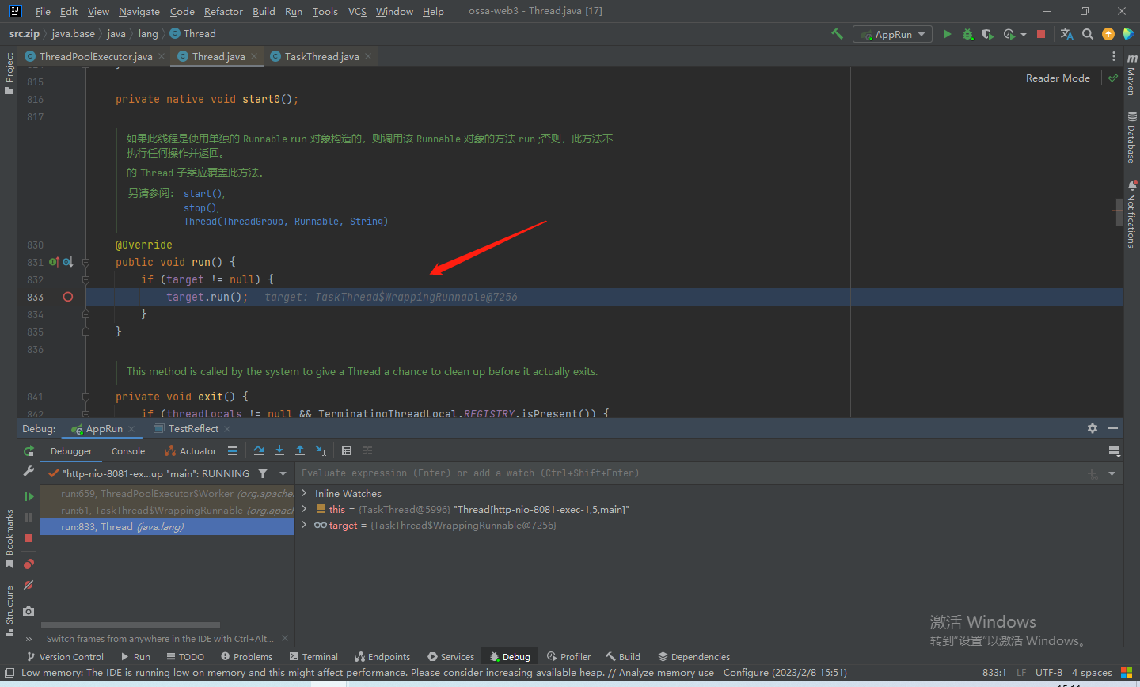
Task: Switch to the Actuator tab
Action: 190,451
